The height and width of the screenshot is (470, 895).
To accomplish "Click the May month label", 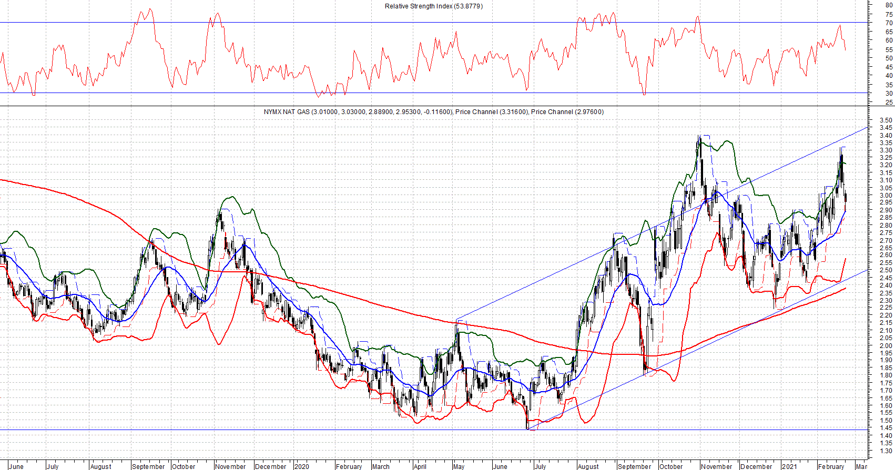I will [459, 466].
